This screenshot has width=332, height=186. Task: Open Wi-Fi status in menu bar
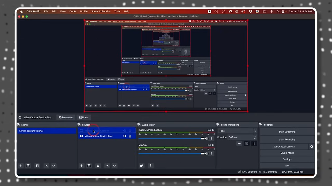[272, 12]
